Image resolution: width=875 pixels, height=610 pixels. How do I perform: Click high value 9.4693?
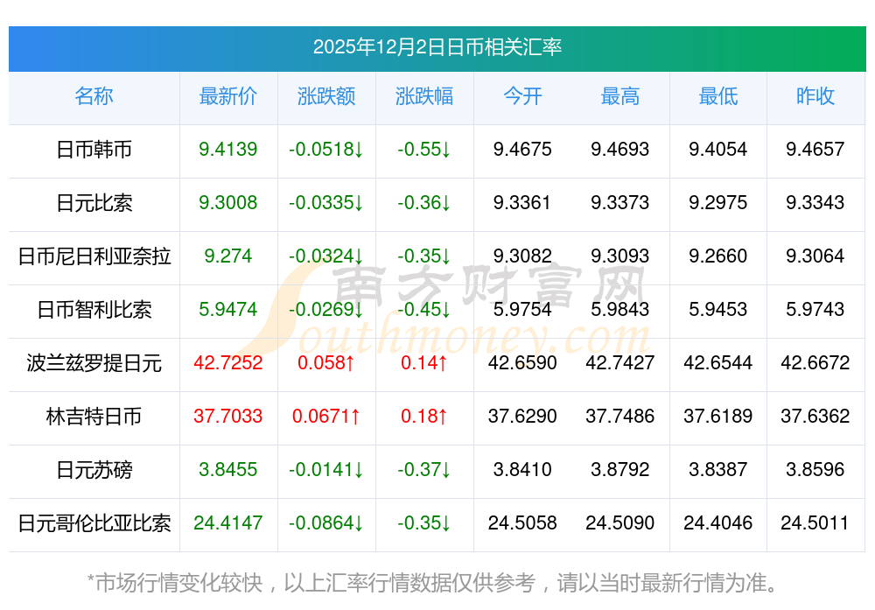[x=620, y=150]
